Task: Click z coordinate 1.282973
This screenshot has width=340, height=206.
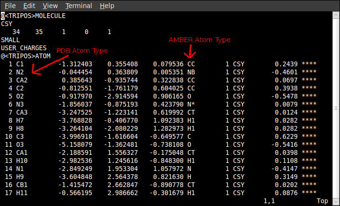Action: pos(168,129)
